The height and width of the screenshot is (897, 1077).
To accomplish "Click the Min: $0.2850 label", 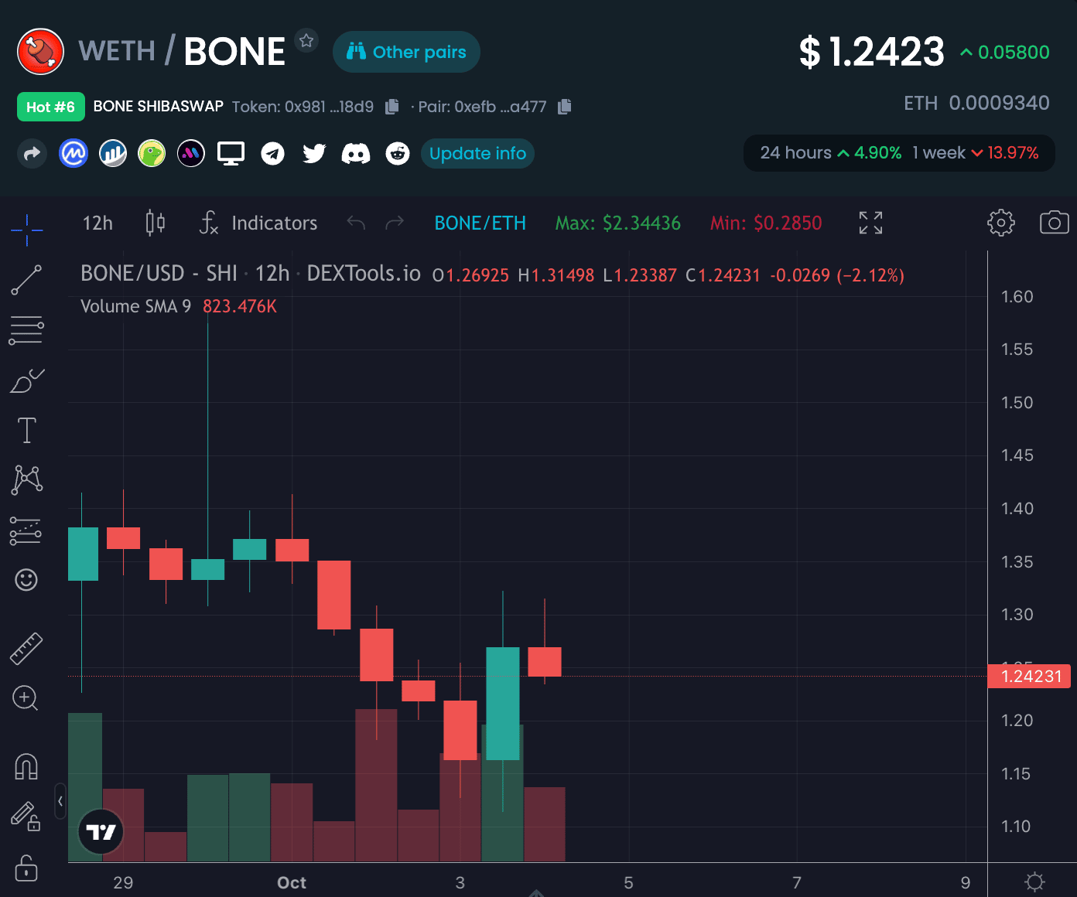I will 766,223.
